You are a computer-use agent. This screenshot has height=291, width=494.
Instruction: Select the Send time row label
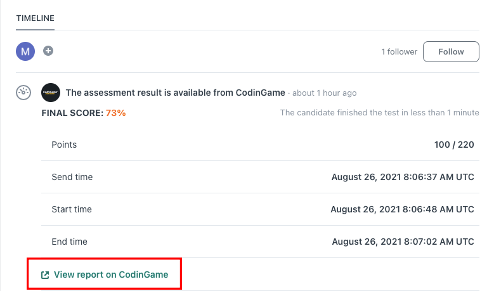click(x=72, y=177)
